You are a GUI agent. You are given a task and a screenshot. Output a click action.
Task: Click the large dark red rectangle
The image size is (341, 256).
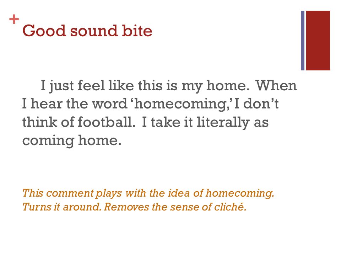coord(318,41)
